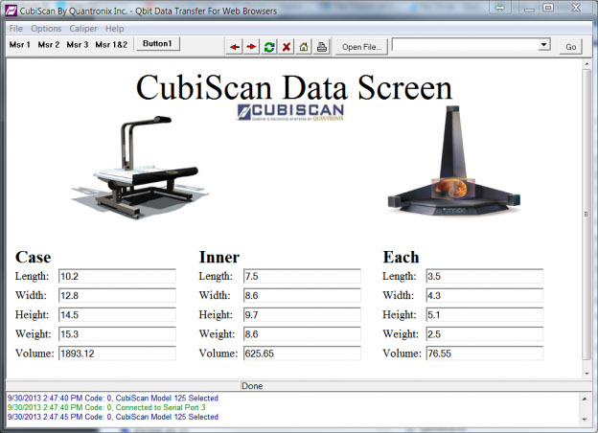Click the Msr 1 toolbar item
The width and height of the screenshot is (598, 433).
pos(20,45)
